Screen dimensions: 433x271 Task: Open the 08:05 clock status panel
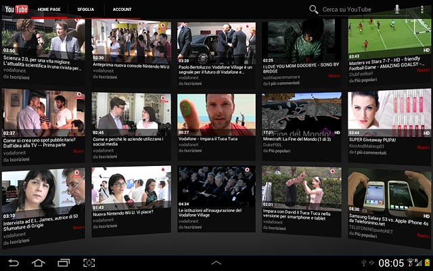[x=391, y=263]
